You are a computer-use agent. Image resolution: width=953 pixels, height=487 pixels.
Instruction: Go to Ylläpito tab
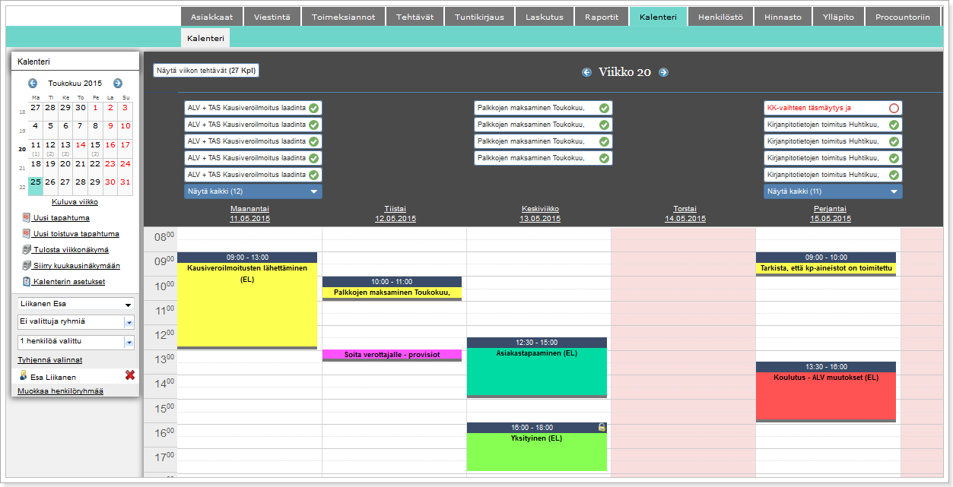839,17
